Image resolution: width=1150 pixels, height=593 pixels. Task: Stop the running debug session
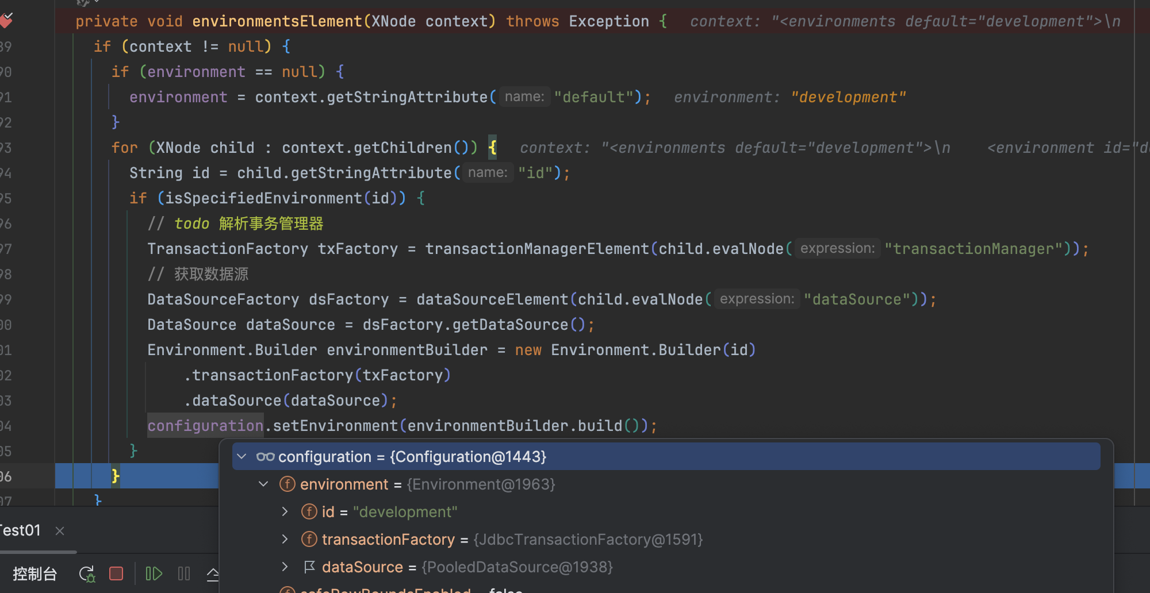(x=116, y=573)
